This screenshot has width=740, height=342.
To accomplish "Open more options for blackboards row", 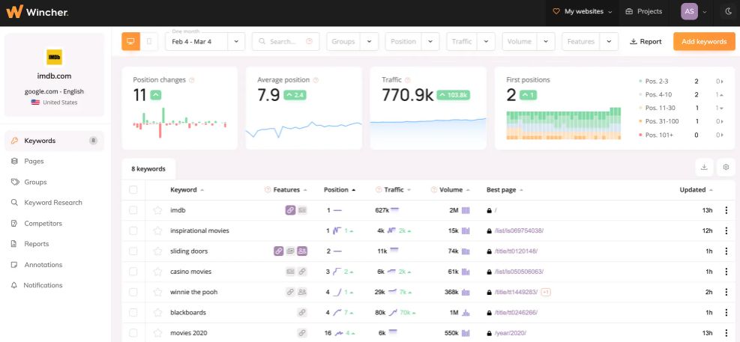I will tap(727, 312).
